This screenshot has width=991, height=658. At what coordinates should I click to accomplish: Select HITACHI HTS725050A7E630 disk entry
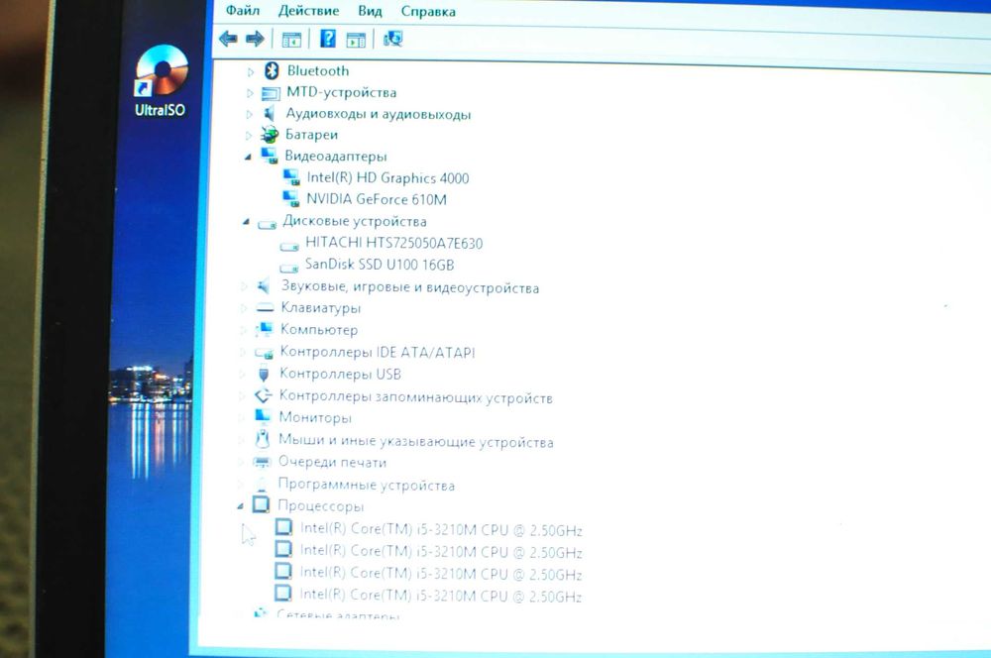[393, 244]
